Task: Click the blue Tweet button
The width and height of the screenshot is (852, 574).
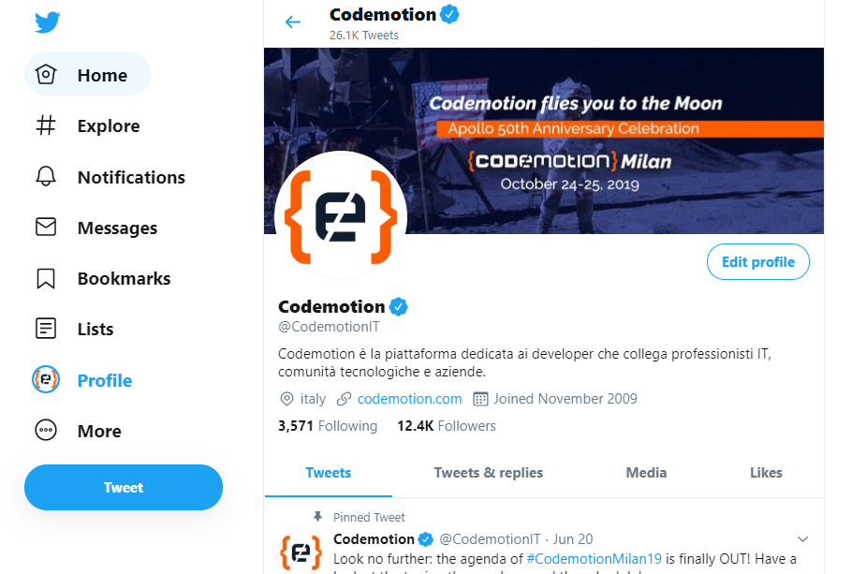Action: [x=124, y=488]
